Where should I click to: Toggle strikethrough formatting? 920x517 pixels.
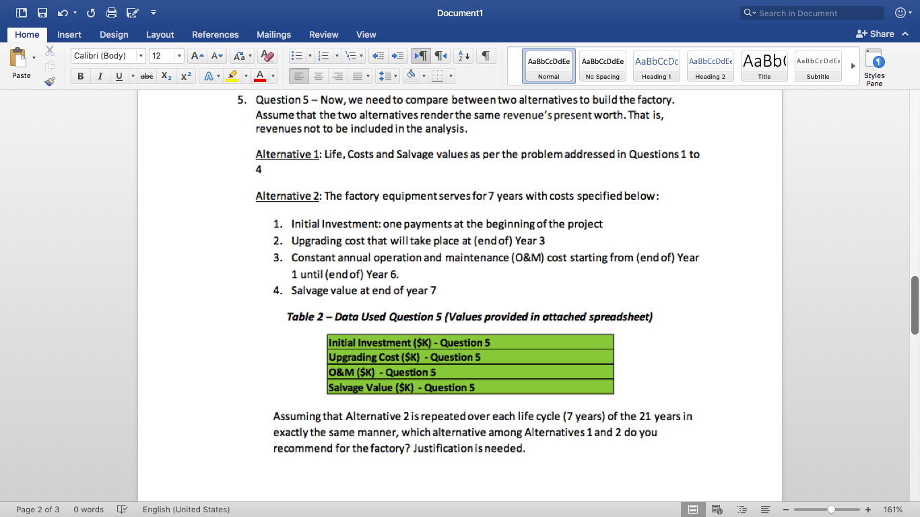(146, 76)
